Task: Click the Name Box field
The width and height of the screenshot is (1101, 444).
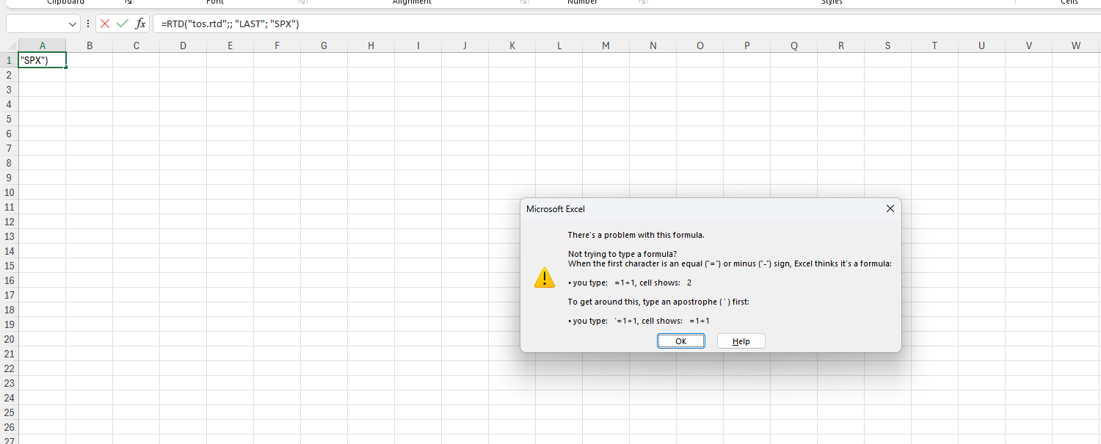Action: click(37, 24)
